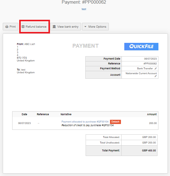Click the Amount column header
This screenshot has width=170, height=176.
(152, 114)
